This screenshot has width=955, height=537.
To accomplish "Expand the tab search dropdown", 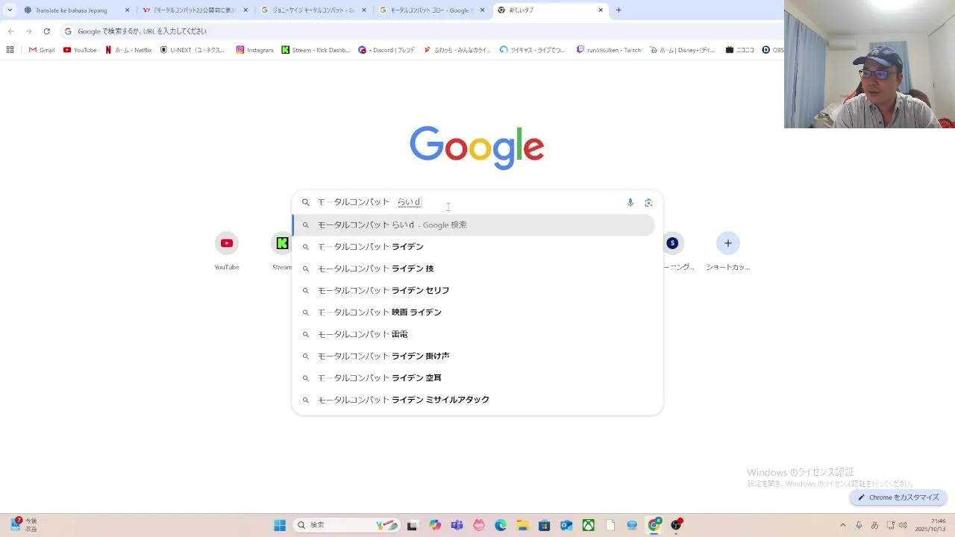I will pos(10,10).
